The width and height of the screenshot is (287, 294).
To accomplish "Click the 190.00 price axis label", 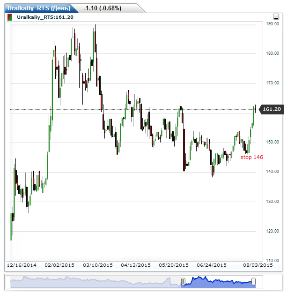I will click(272, 24).
